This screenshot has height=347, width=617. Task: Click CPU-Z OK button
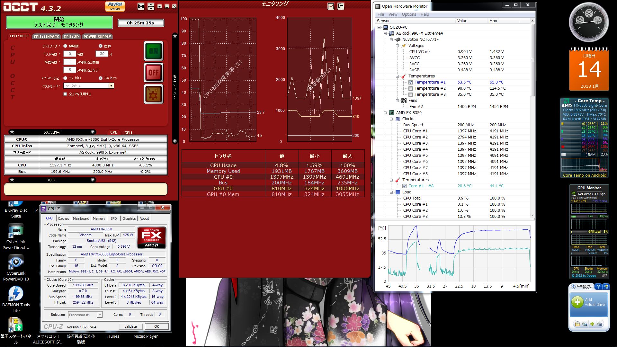[x=156, y=326]
